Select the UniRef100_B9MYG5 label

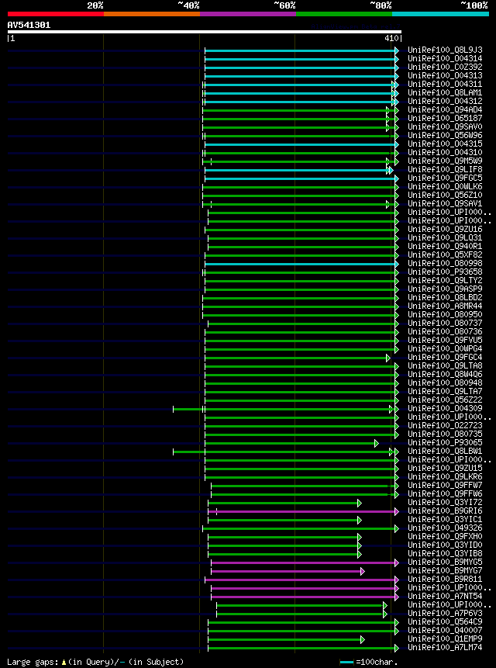click(445, 562)
